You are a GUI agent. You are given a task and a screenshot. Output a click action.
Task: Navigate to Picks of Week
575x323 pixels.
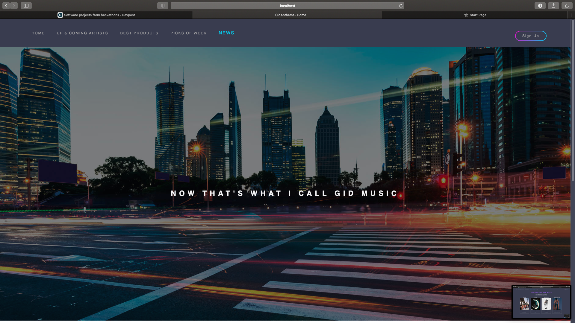pyautogui.click(x=188, y=33)
